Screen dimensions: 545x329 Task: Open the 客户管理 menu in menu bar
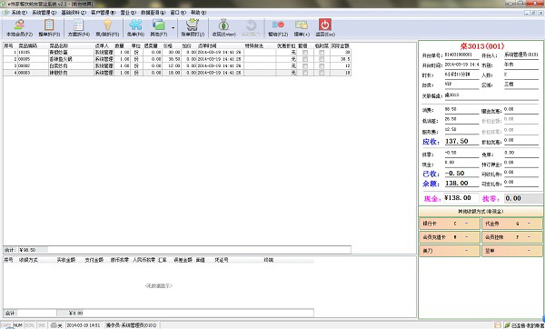point(103,13)
